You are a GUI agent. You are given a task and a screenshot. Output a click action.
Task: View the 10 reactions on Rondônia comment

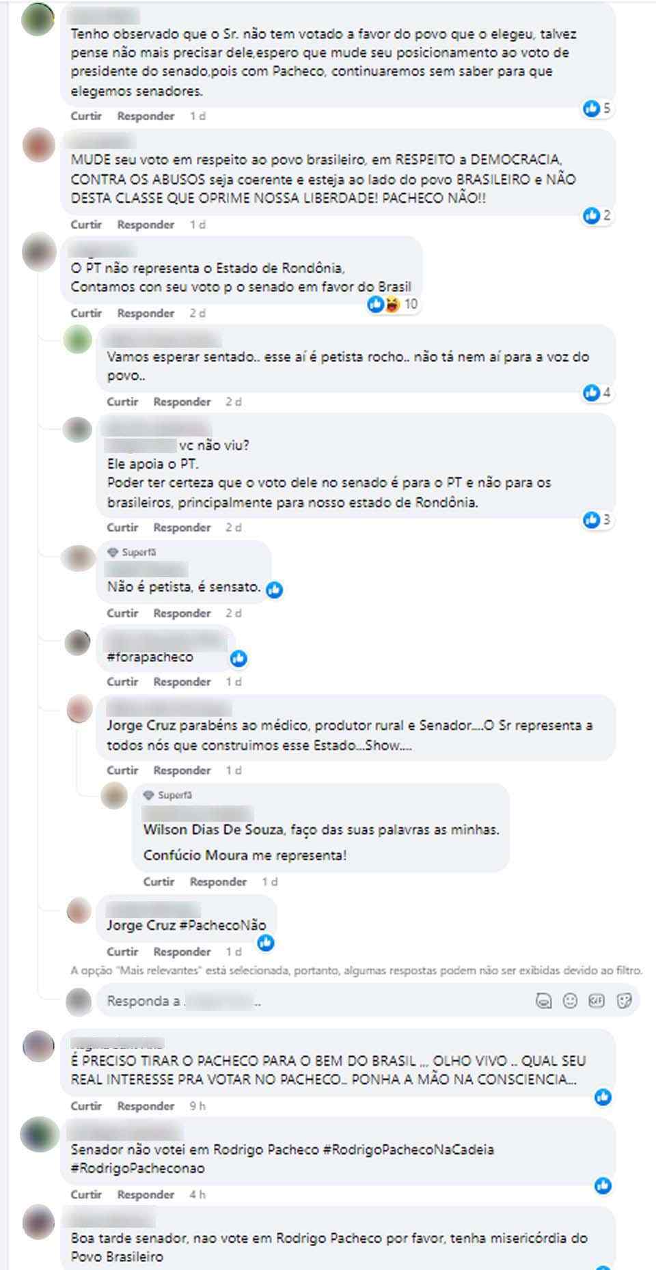tap(392, 304)
